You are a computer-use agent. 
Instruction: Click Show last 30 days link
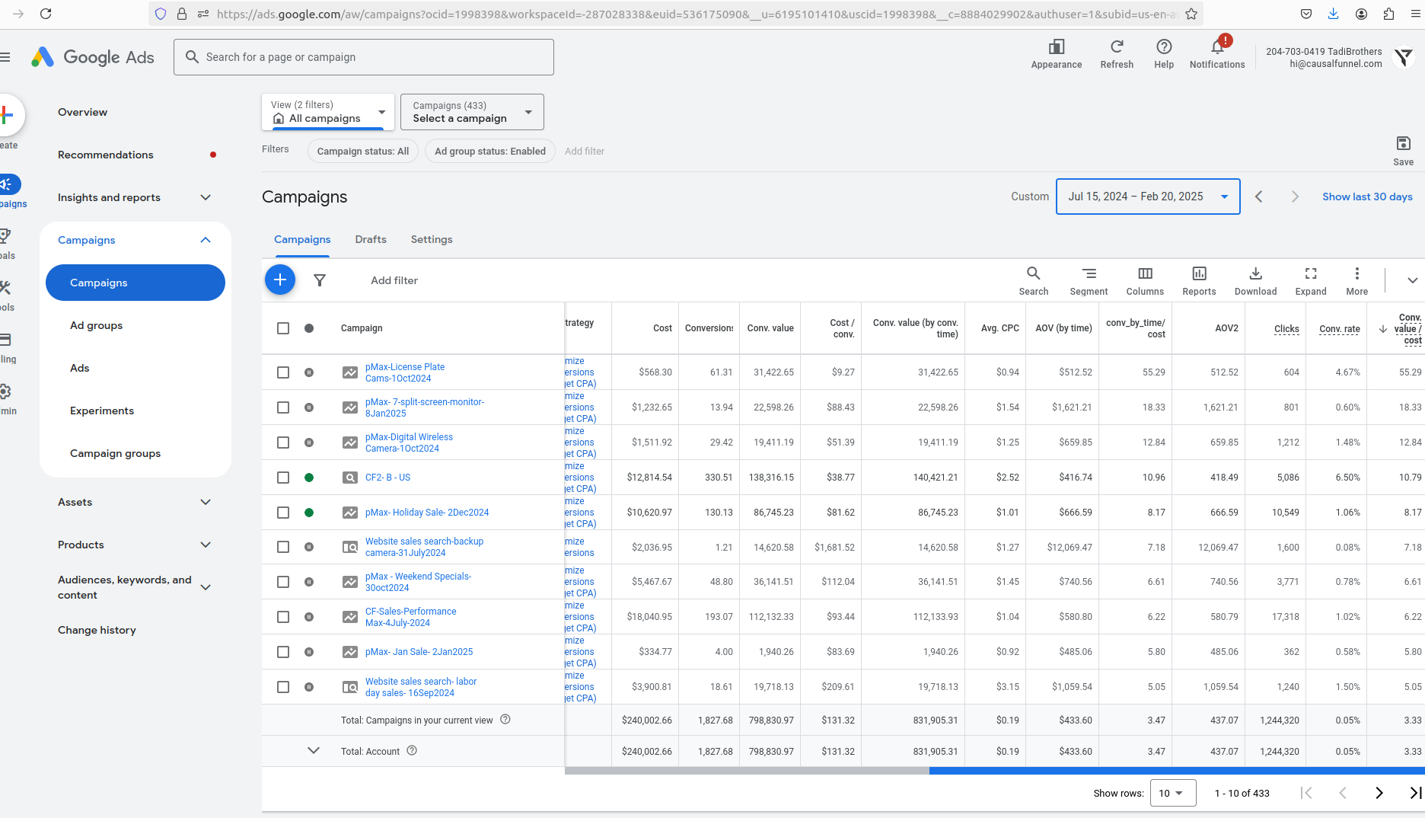pos(1367,197)
